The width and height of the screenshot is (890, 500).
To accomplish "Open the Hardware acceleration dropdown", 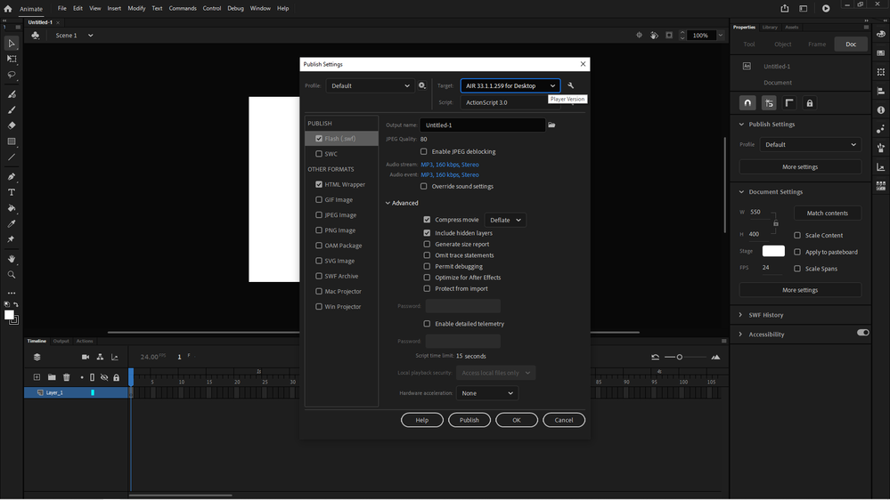I will (x=486, y=393).
